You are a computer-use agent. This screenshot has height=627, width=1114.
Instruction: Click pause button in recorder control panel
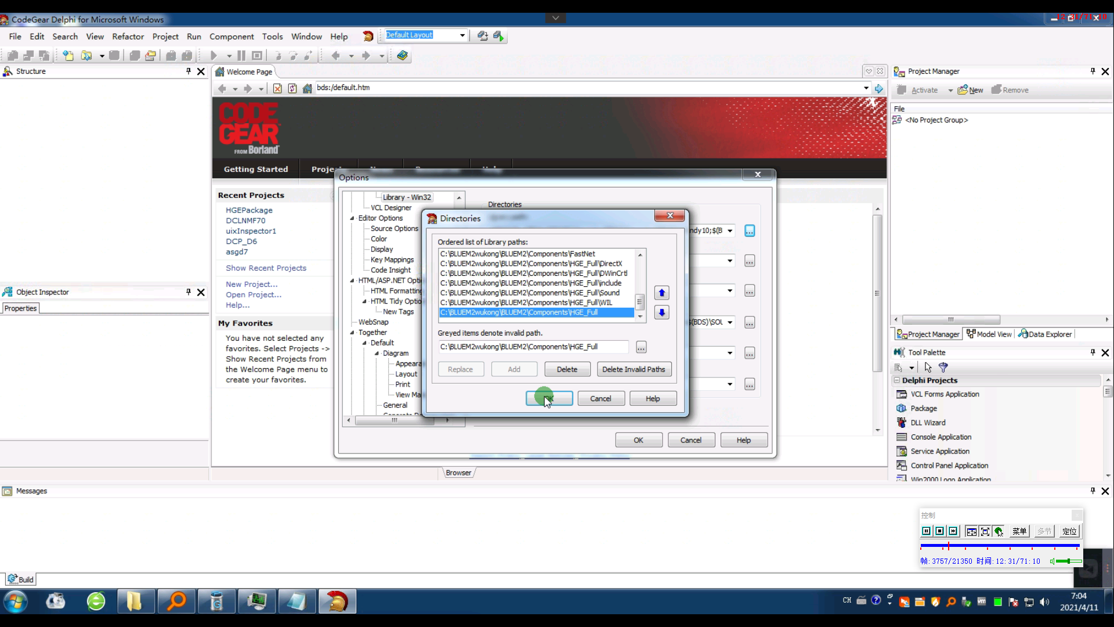927,531
